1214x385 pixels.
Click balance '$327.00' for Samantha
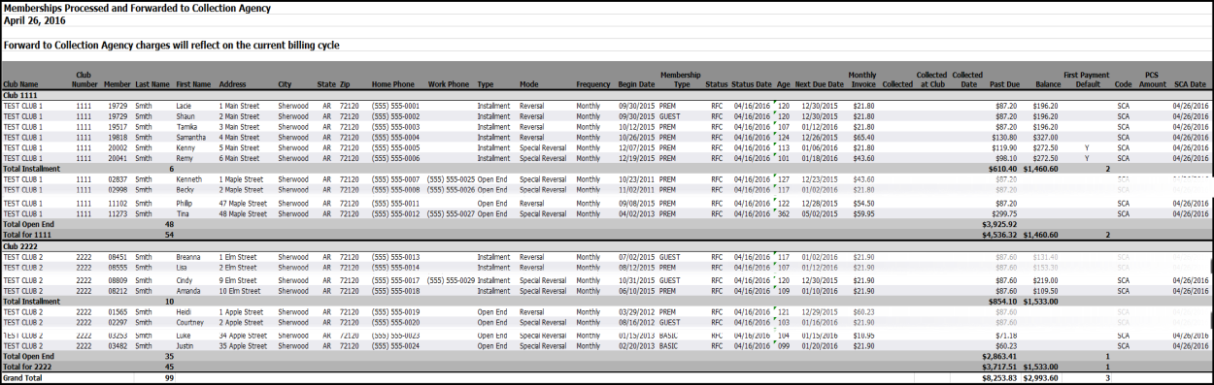[1046, 137]
